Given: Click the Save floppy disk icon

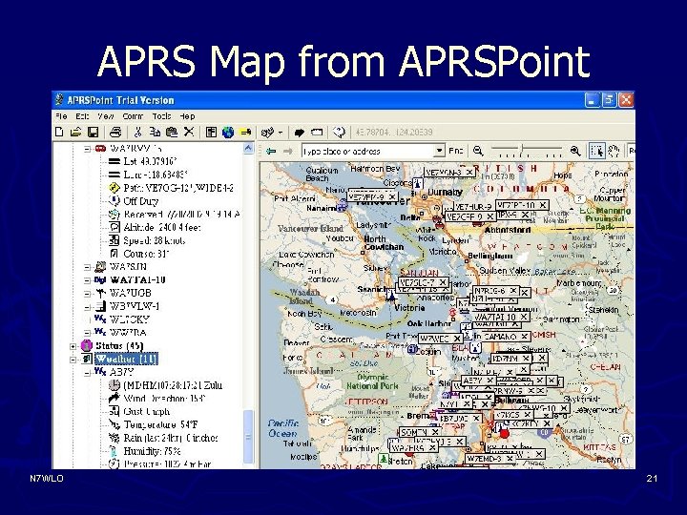Looking at the screenshot, I should click(x=93, y=132).
